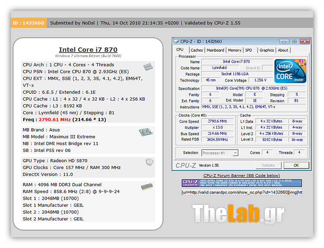Select the Memory tab
The width and height of the screenshot is (324, 248).
click(x=235, y=50)
